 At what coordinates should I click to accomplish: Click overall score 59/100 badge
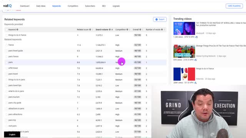tap(138, 35)
